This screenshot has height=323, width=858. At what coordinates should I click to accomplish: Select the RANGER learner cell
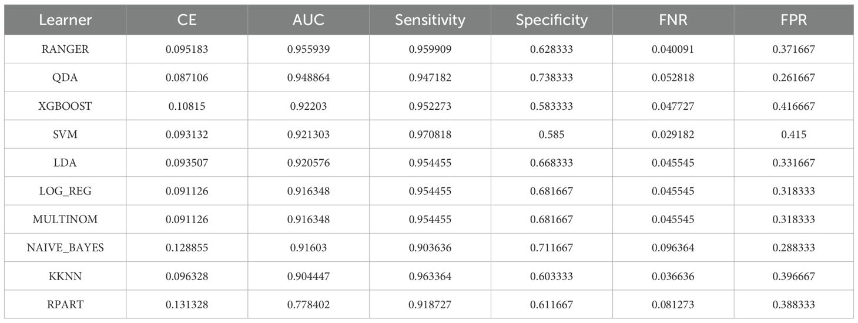coord(65,49)
